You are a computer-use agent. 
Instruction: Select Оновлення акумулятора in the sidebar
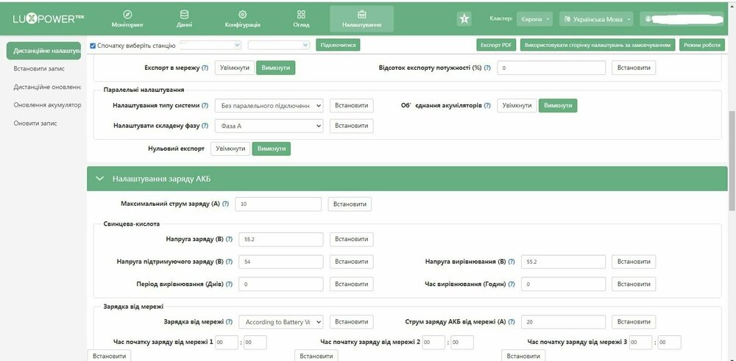47,105
